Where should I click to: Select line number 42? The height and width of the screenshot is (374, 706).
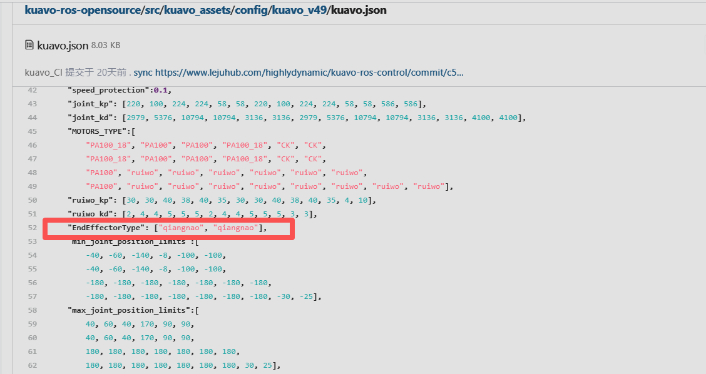[33, 90]
